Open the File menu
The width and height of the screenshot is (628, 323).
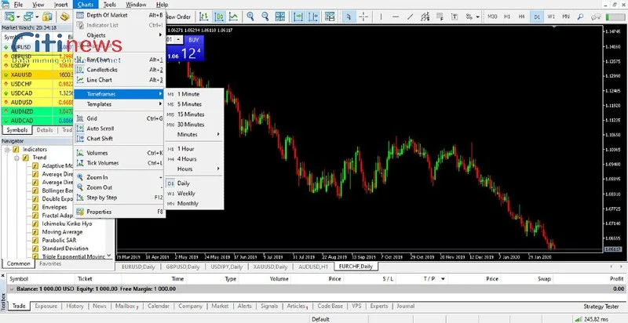(x=18, y=5)
